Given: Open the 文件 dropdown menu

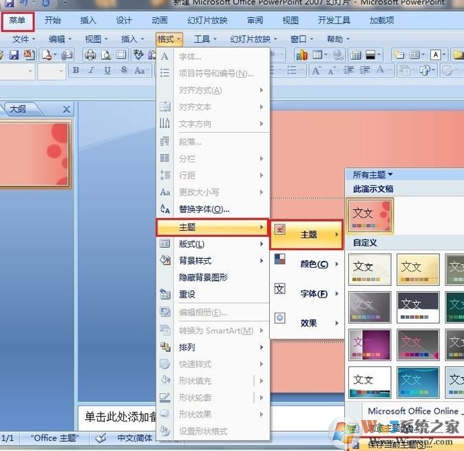Looking at the screenshot, I should click(23, 39).
